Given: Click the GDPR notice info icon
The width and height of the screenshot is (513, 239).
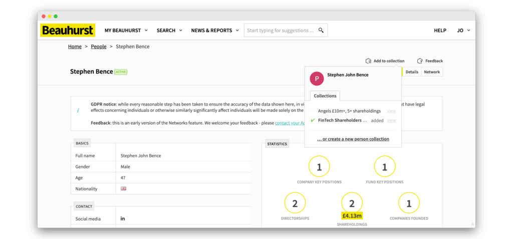Looking at the screenshot, I should 78,110.
